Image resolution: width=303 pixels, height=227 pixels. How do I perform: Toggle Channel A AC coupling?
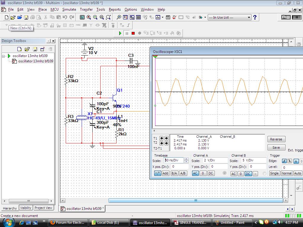click(195, 173)
